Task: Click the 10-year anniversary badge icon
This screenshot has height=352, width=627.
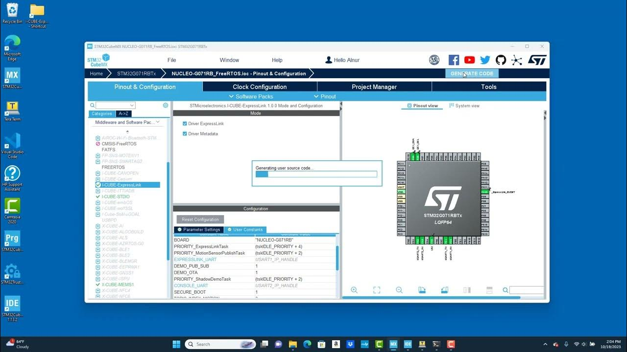Action: [434, 60]
